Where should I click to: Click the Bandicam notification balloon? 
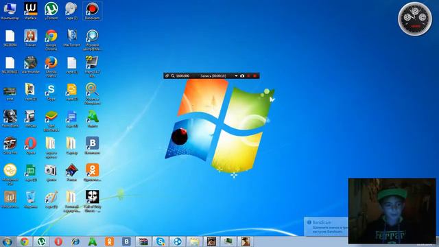pos(327,226)
